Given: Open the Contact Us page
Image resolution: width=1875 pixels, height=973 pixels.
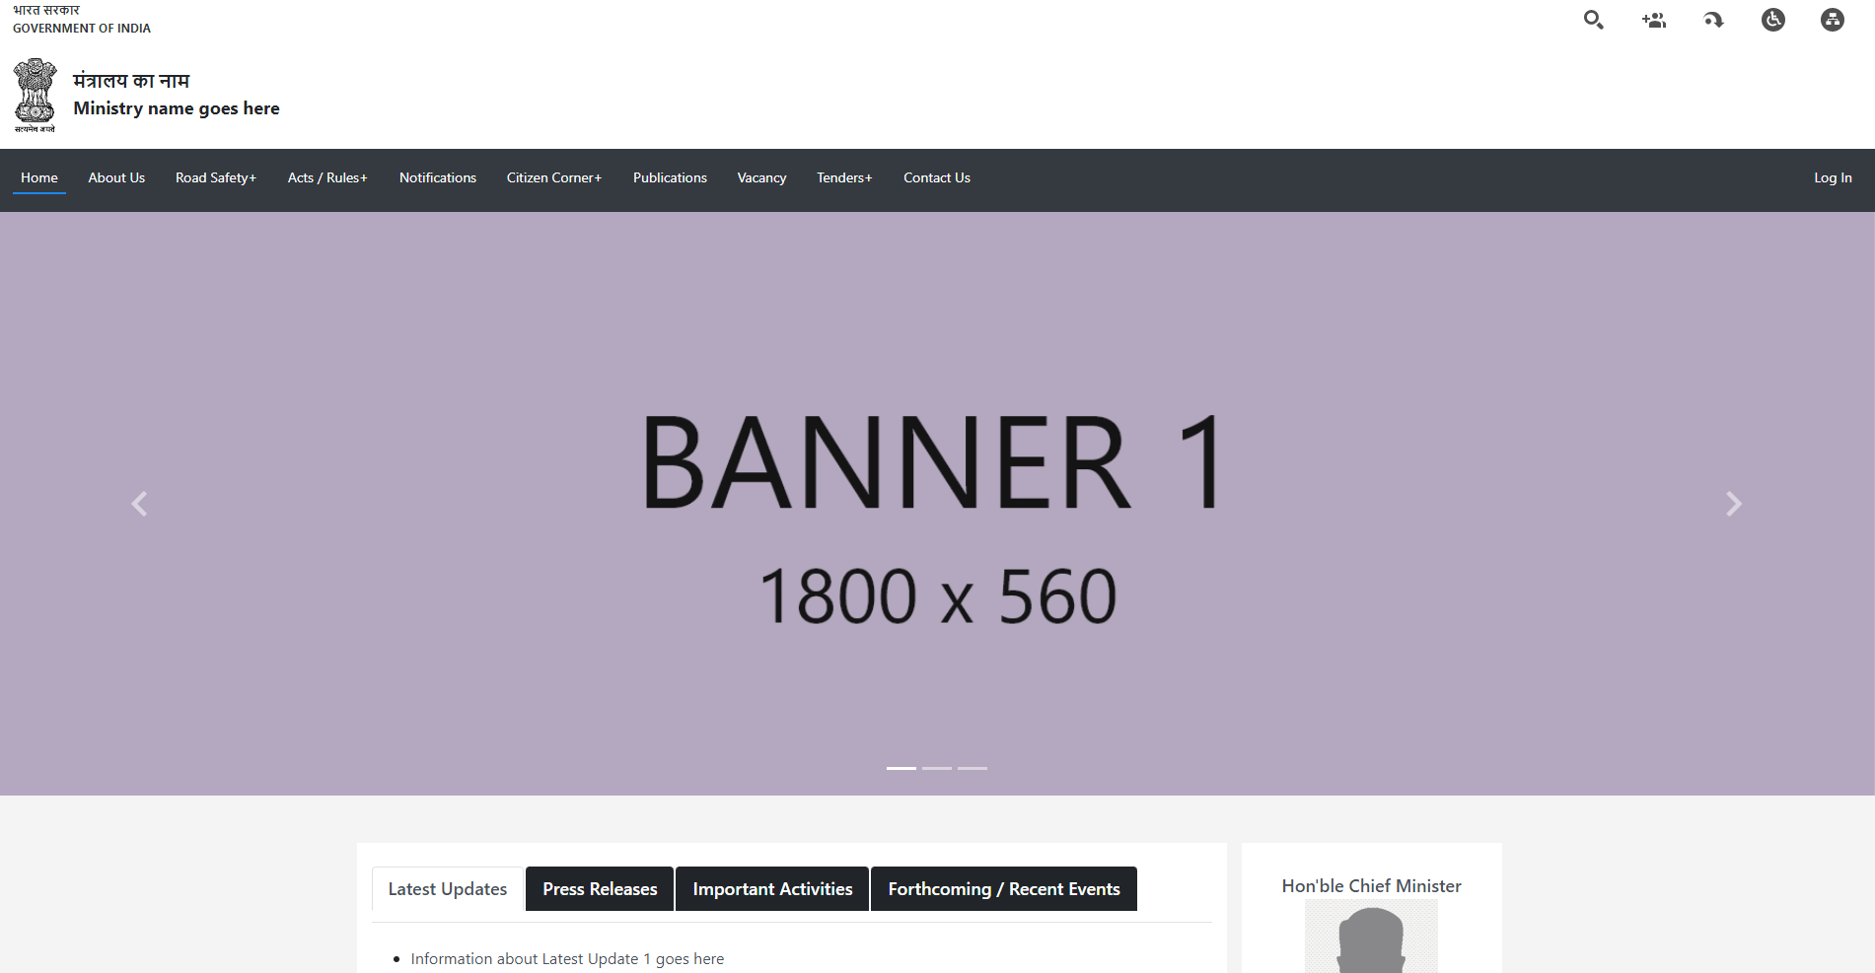Looking at the screenshot, I should pos(936,177).
